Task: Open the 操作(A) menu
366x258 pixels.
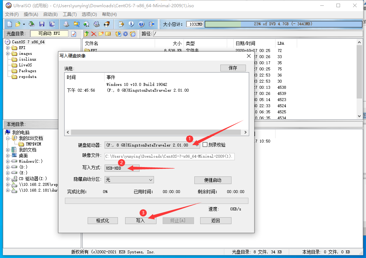Action: [31, 14]
